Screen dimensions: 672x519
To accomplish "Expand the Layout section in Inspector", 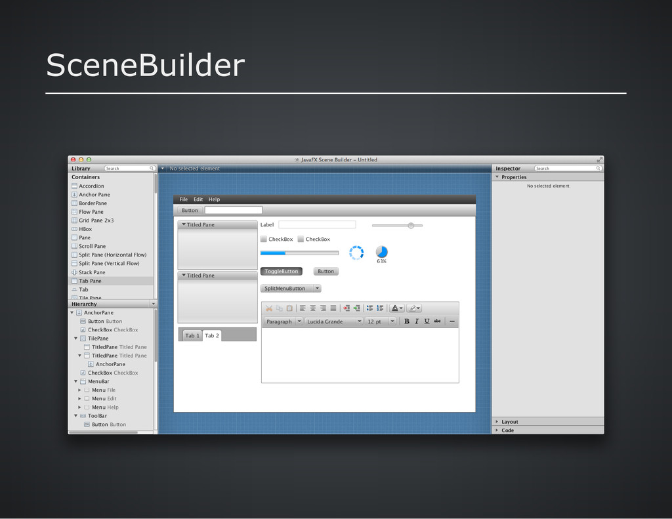I will point(497,422).
